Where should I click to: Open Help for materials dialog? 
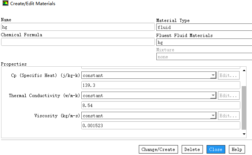[x=237, y=150]
